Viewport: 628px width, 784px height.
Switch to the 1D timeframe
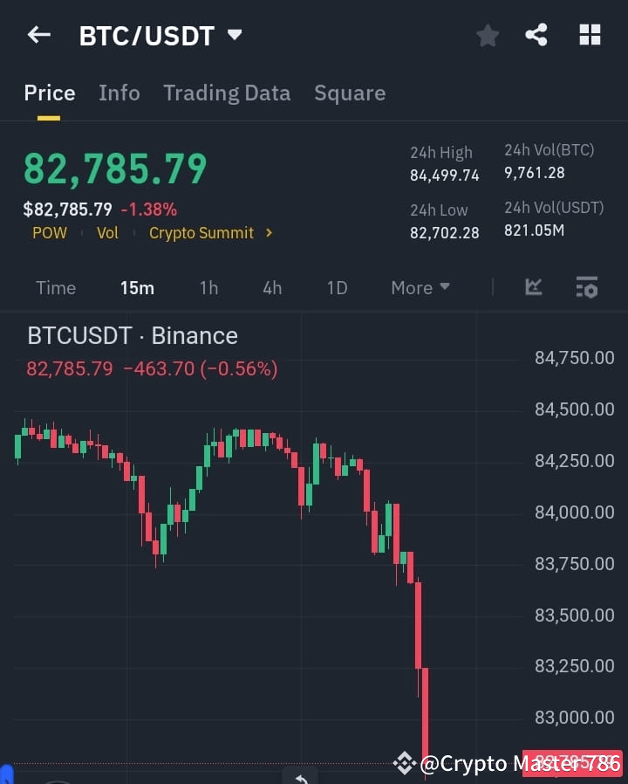point(337,287)
